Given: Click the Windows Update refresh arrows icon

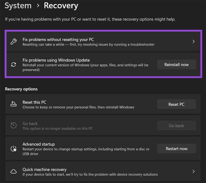Looking at the screenshot, I should tap(14, 64).
